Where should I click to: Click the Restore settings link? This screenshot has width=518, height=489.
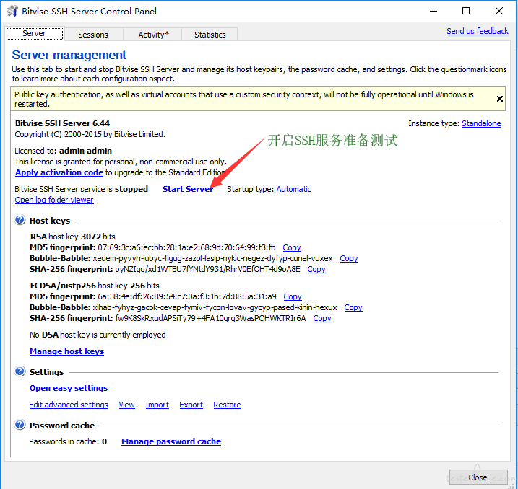coord(227,405)
